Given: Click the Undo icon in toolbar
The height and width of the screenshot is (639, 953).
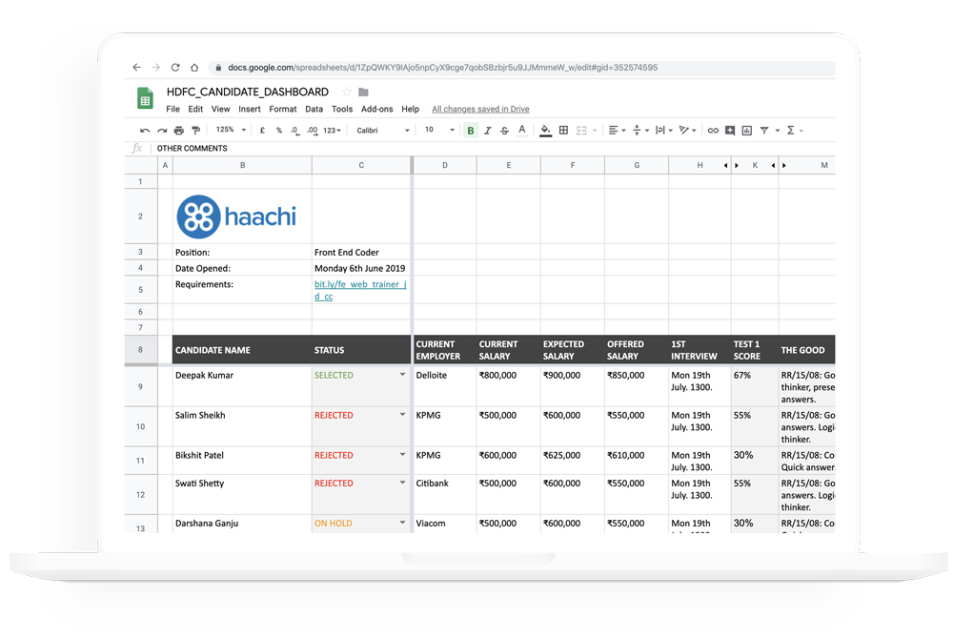Looking at the screenshot, I should [x=145, y=130].
